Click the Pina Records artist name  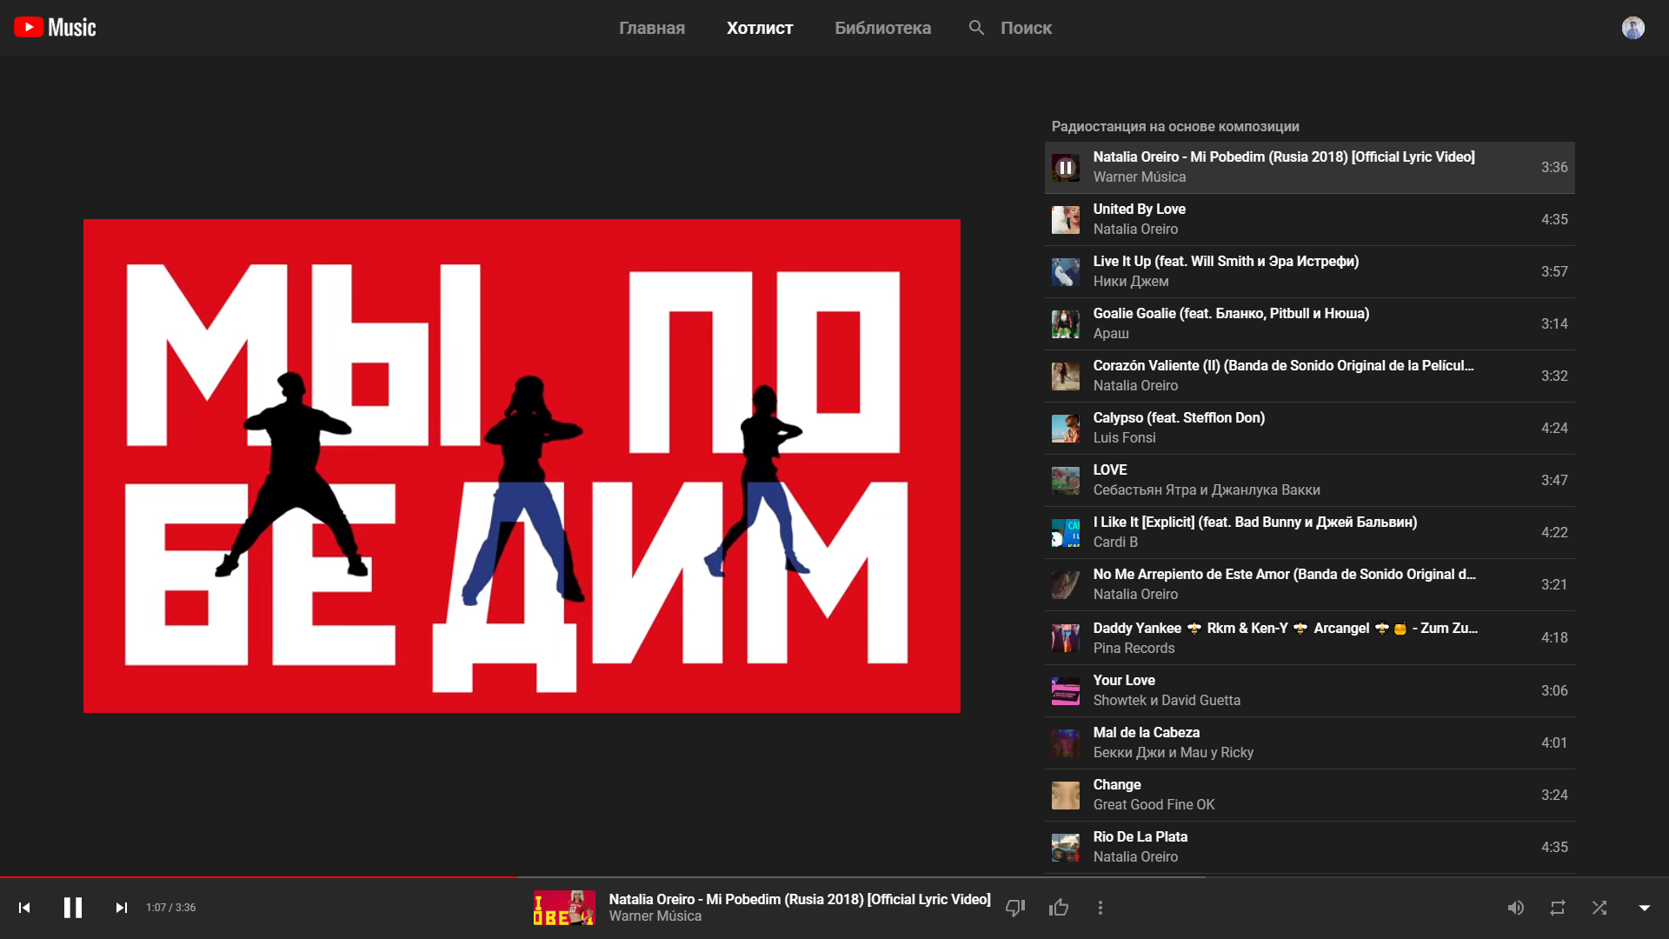click(1134, 649)
